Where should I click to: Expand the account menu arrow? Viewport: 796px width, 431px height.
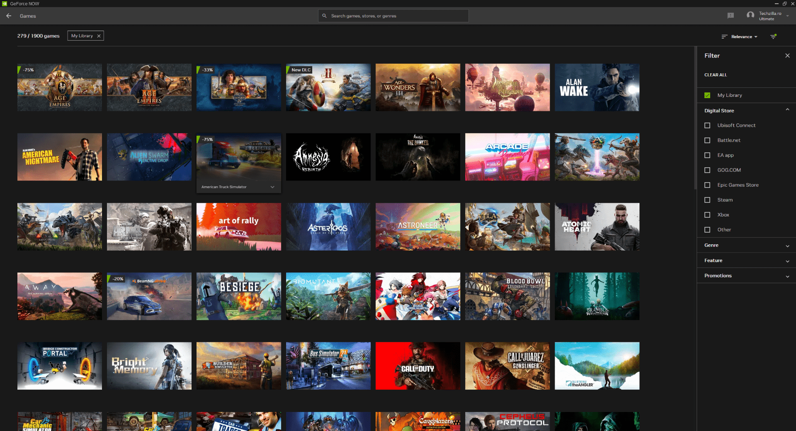tap(787, 16)
